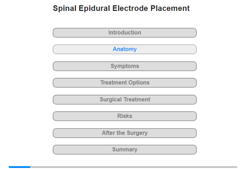Open the Introduction section
Viewport: 246px width, 169px height.
124,33
